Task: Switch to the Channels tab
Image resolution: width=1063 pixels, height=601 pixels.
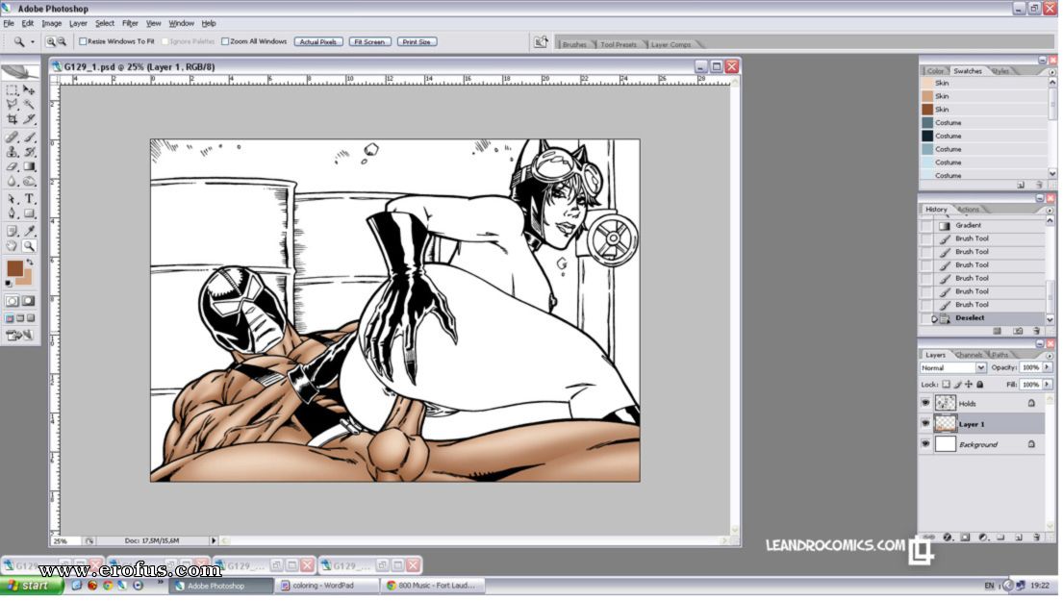Action: 968,355
